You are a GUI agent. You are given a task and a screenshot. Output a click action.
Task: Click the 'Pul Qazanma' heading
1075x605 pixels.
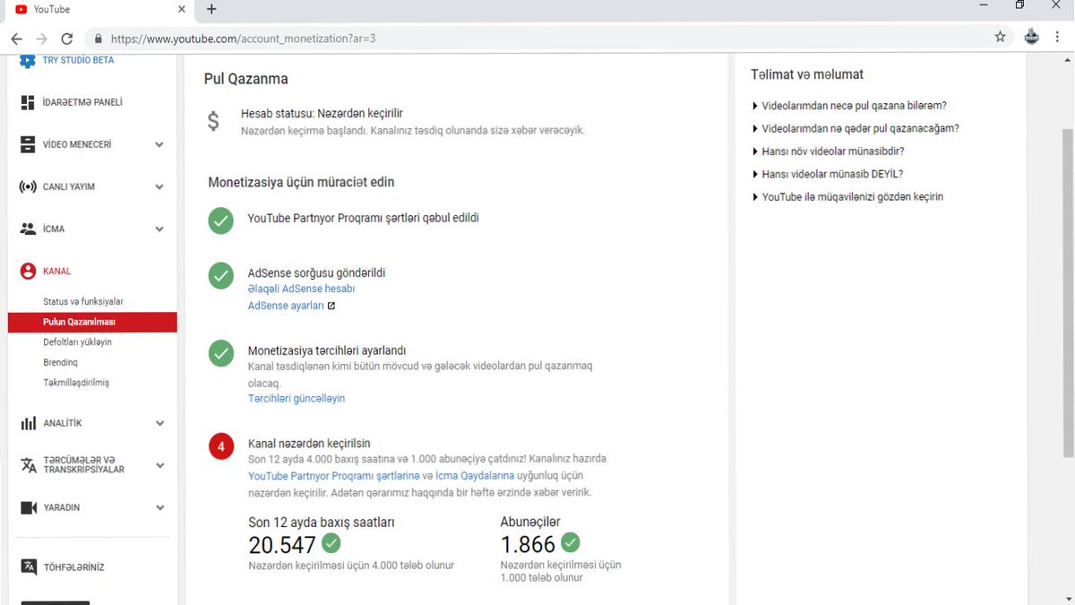[x=246, y=79]
